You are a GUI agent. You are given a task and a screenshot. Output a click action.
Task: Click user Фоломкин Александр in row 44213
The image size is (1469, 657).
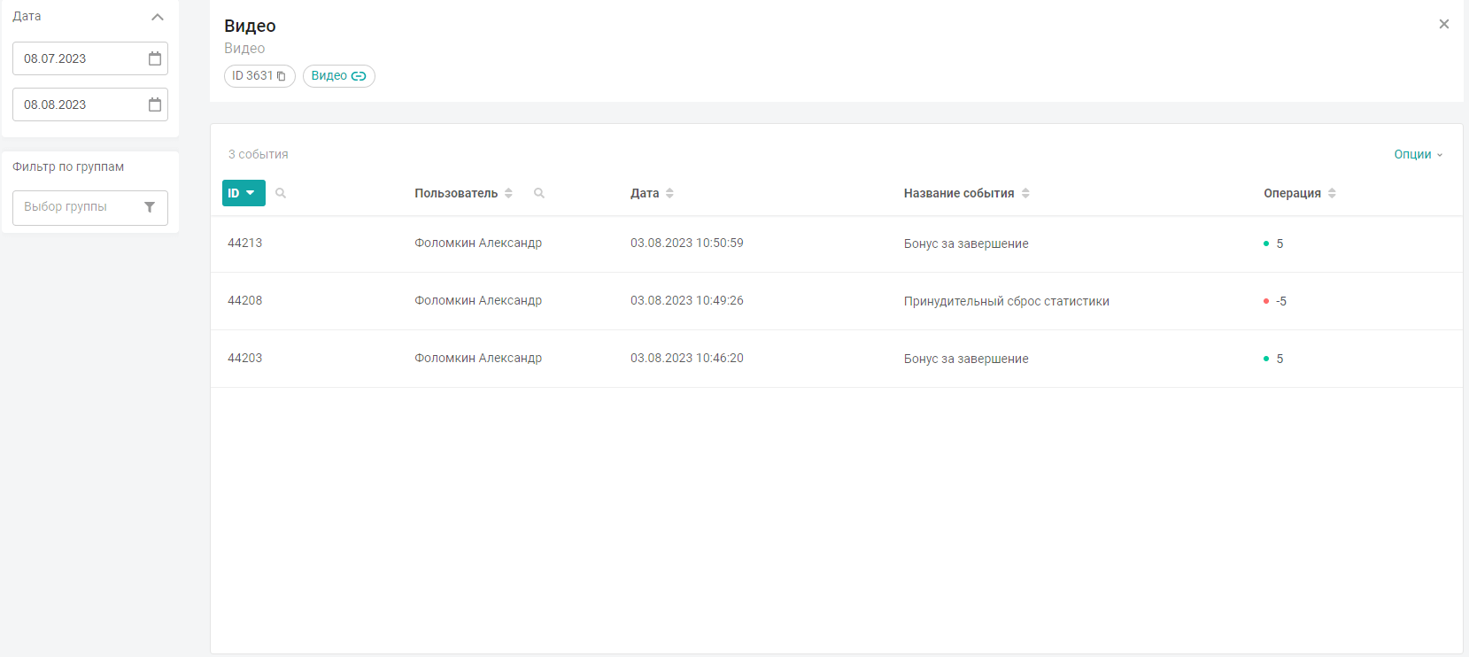point(478,243)
